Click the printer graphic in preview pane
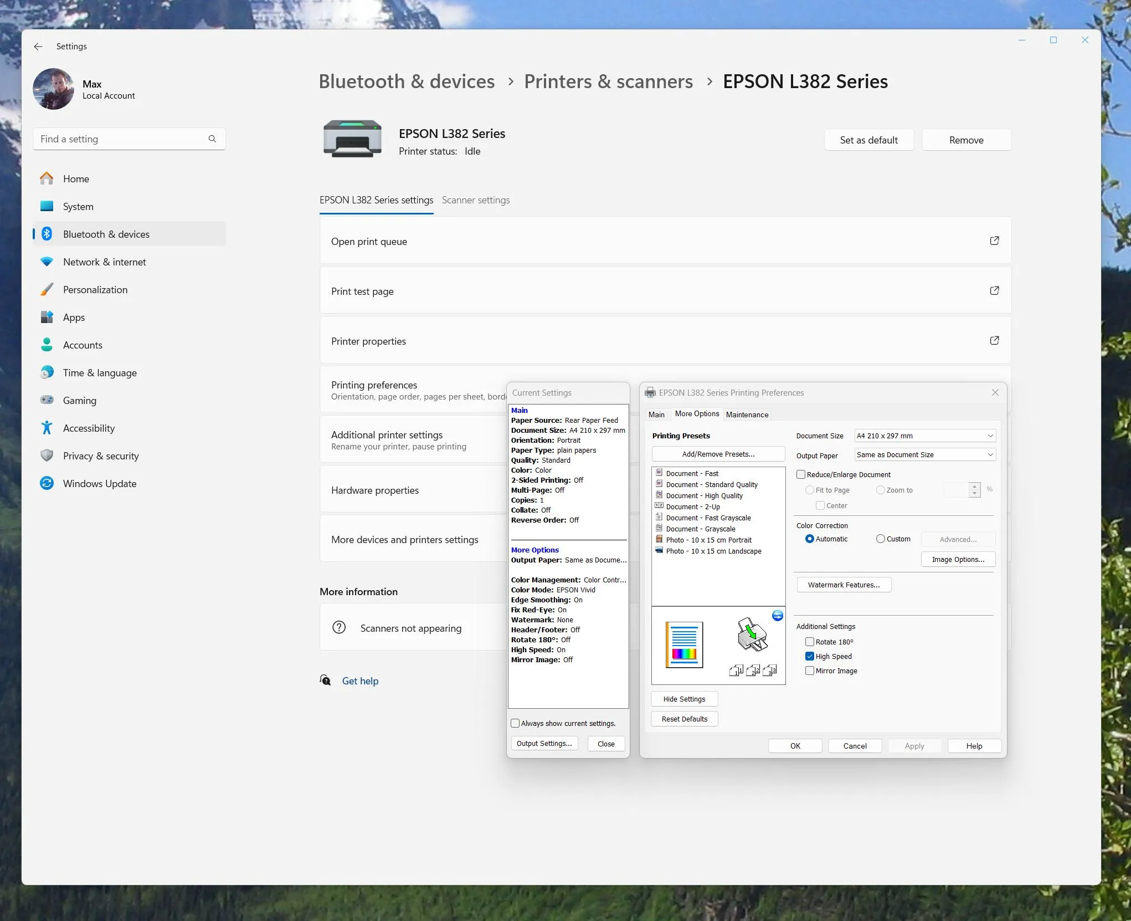1131x921 pixels. coord(752,635)
